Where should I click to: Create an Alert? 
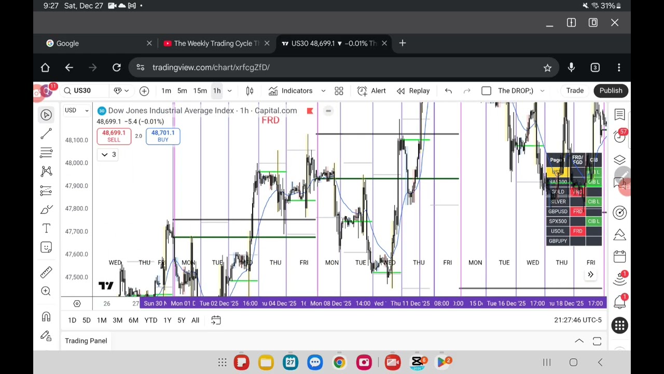tap(372, 91)
